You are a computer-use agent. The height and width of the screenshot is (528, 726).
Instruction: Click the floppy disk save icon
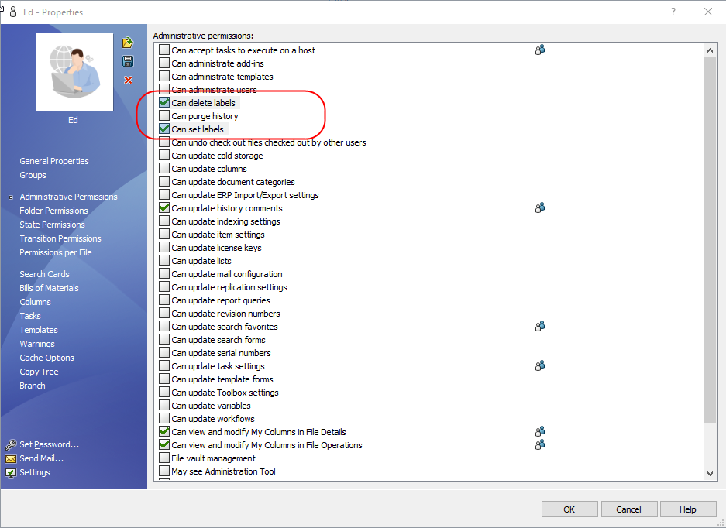coord(128,61)
